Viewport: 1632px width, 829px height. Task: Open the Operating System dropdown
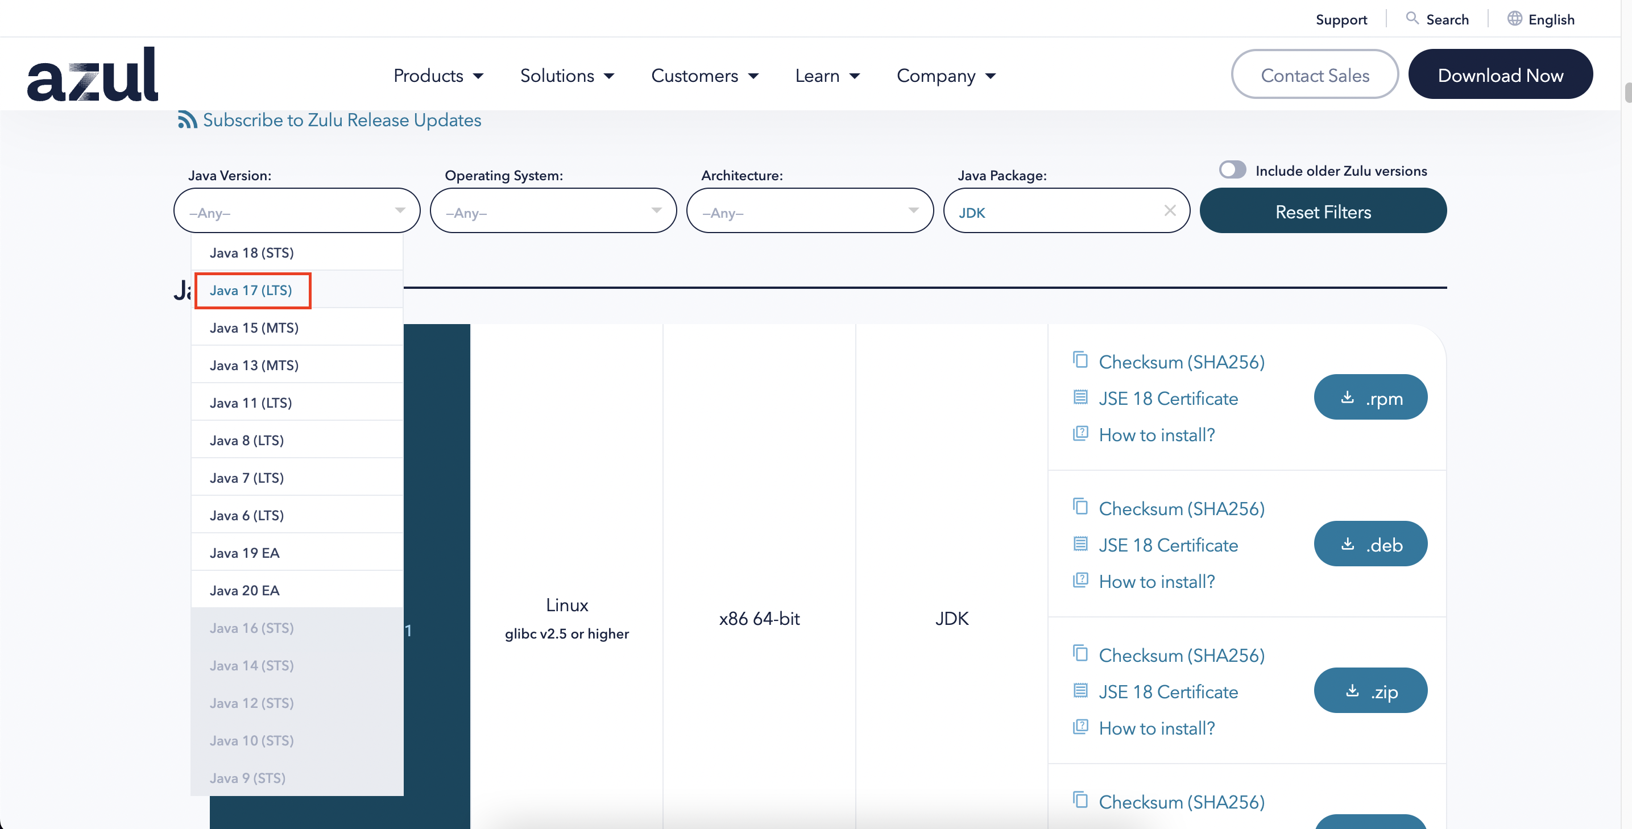(x=553, y=211)
